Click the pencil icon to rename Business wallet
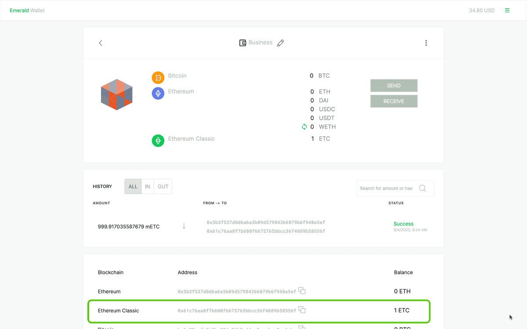527x329 pixels. point(281,43)
